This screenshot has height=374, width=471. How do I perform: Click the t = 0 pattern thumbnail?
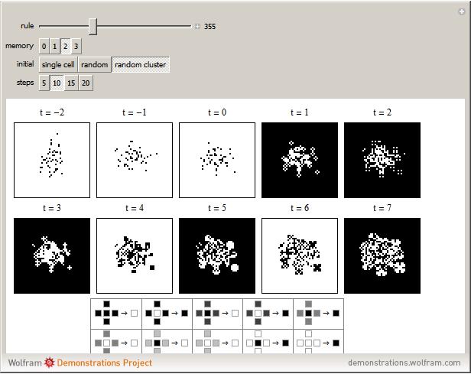[217, 160]
